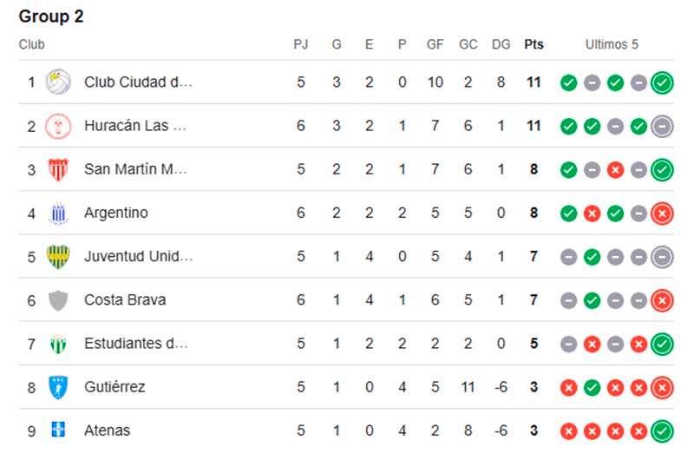Open the Atenas team link

click(x=107, y=430)
